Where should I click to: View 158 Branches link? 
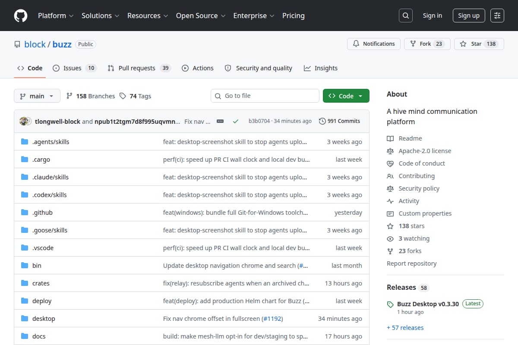click(91, 96)
